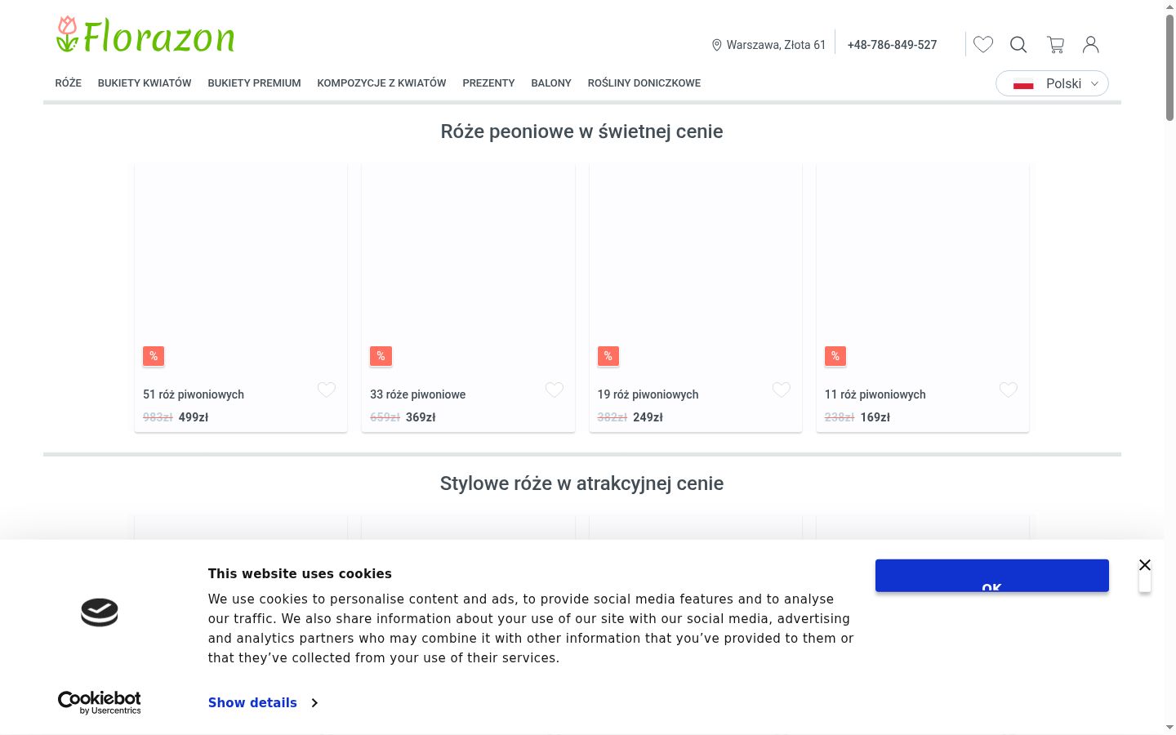Image resolution: width=1176 pixels, height=735 pixels.
Task: Close the cookie banner
Action: point(1145,565)
